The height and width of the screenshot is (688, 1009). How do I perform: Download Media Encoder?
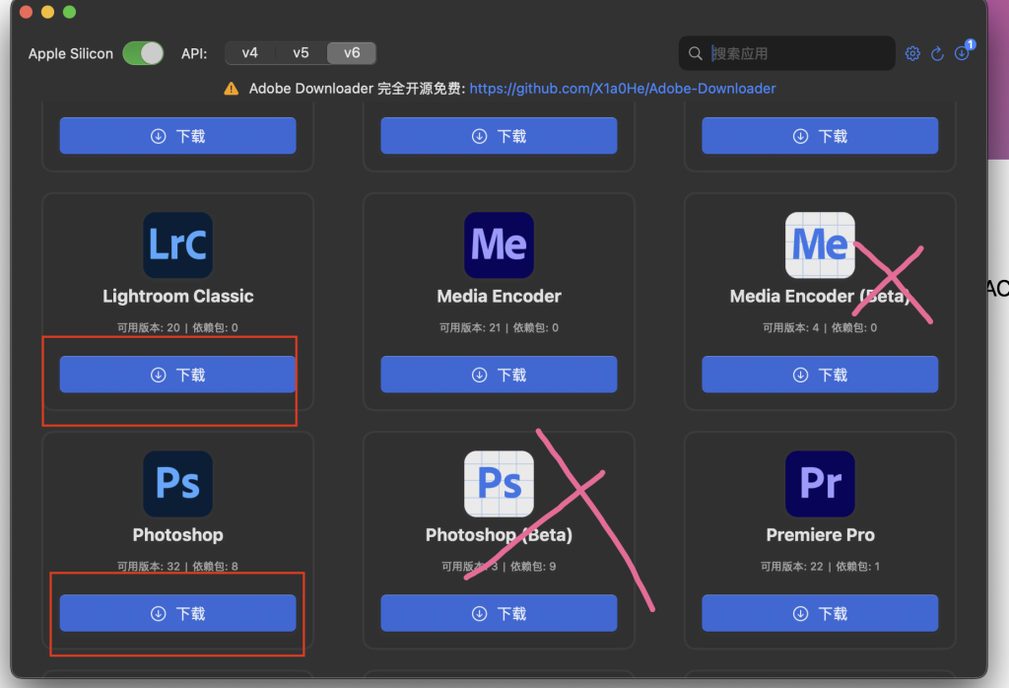pos(499,375)
